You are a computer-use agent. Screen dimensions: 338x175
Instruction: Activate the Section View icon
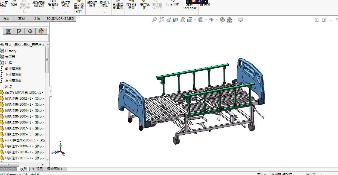(x=176, y=20)
